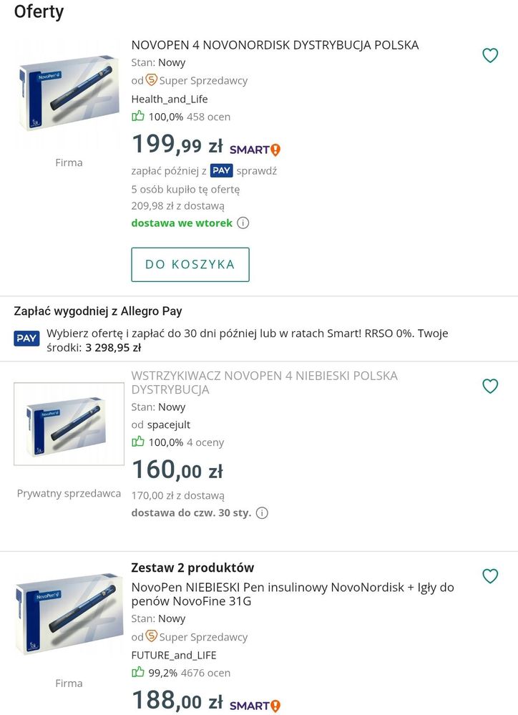Click the second offer's NovoPen thumbnail
Screen dimensions: 518x715
(69, 424)
